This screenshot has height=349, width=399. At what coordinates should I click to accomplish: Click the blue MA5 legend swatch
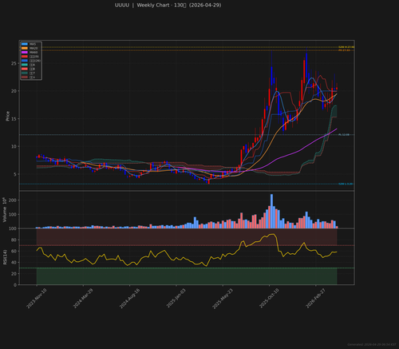[x=25, y=44]
